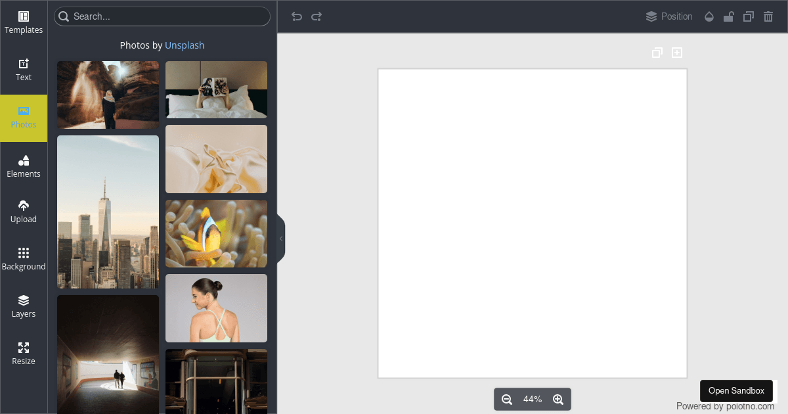Click the duplicate icon in top toolbar
The width and height of the screenshot is (788, 414).
(748, 16)
